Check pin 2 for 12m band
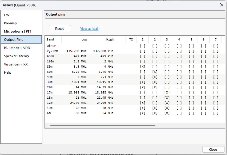227x155 pixels. point(154,103)
